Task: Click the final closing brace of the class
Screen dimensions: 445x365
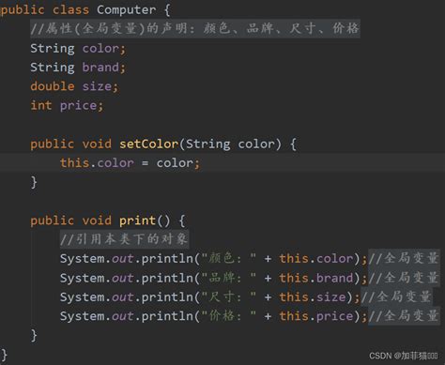Action: [4, 355]
